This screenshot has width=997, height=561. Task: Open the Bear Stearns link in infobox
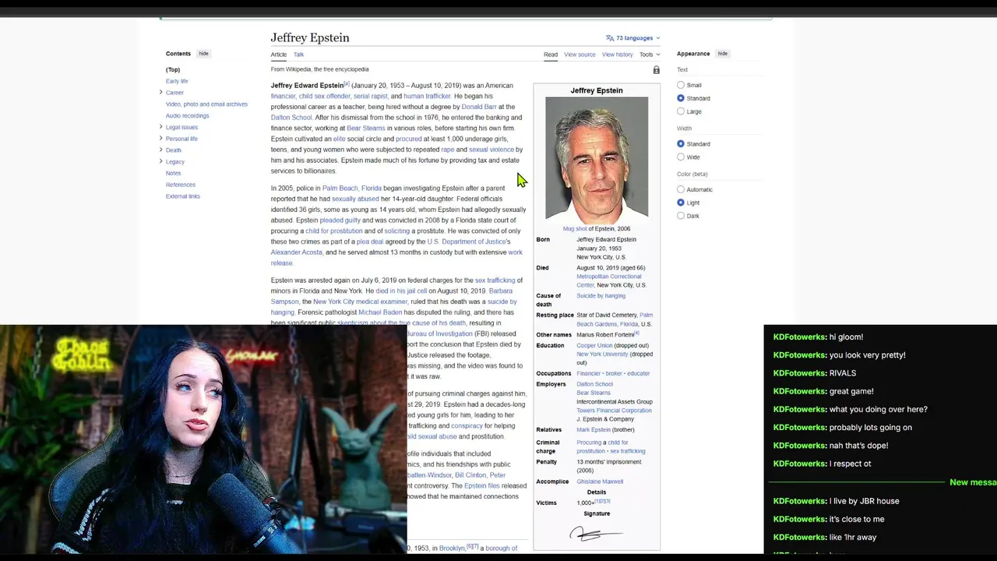coord(594,393)
